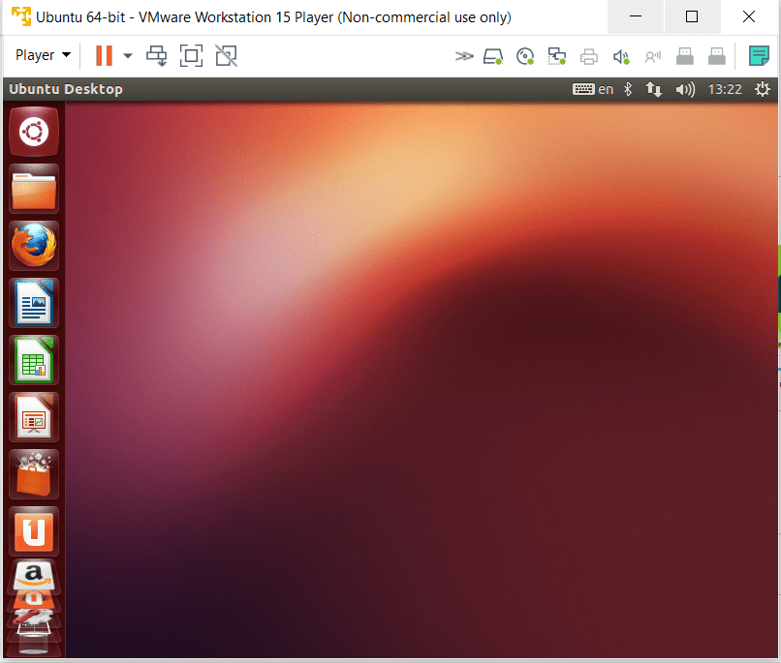Click the second removable USB device icon
Viewport: 781px width, 663px height.
tap(717, 56)
